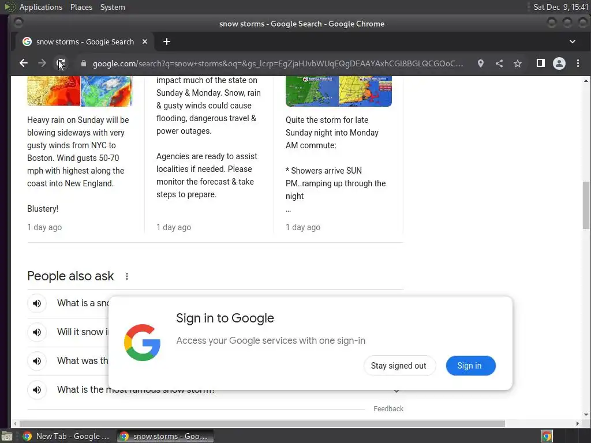The height and width of the screenshot is (443, 591).
Task: Open the Boston forecast map thumbnail
Action: [x=338, y=91]
